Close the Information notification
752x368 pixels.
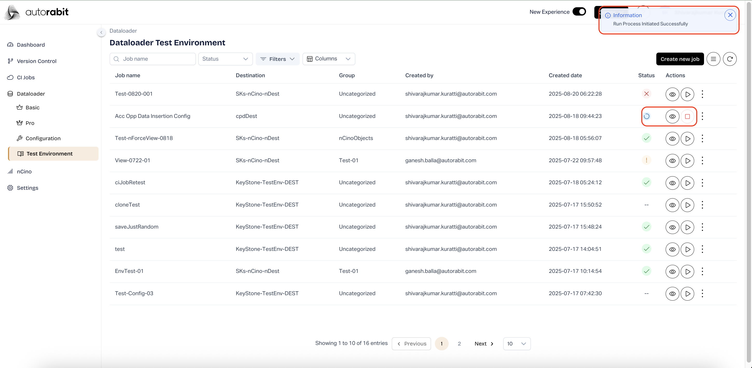730,15
